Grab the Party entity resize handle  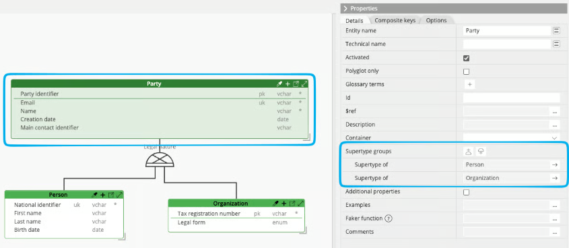click(307, 137)
